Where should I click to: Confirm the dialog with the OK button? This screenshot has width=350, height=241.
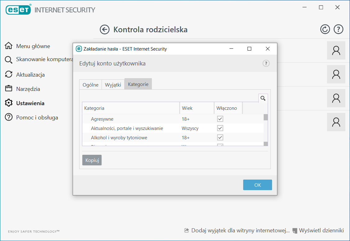[257, 185]
